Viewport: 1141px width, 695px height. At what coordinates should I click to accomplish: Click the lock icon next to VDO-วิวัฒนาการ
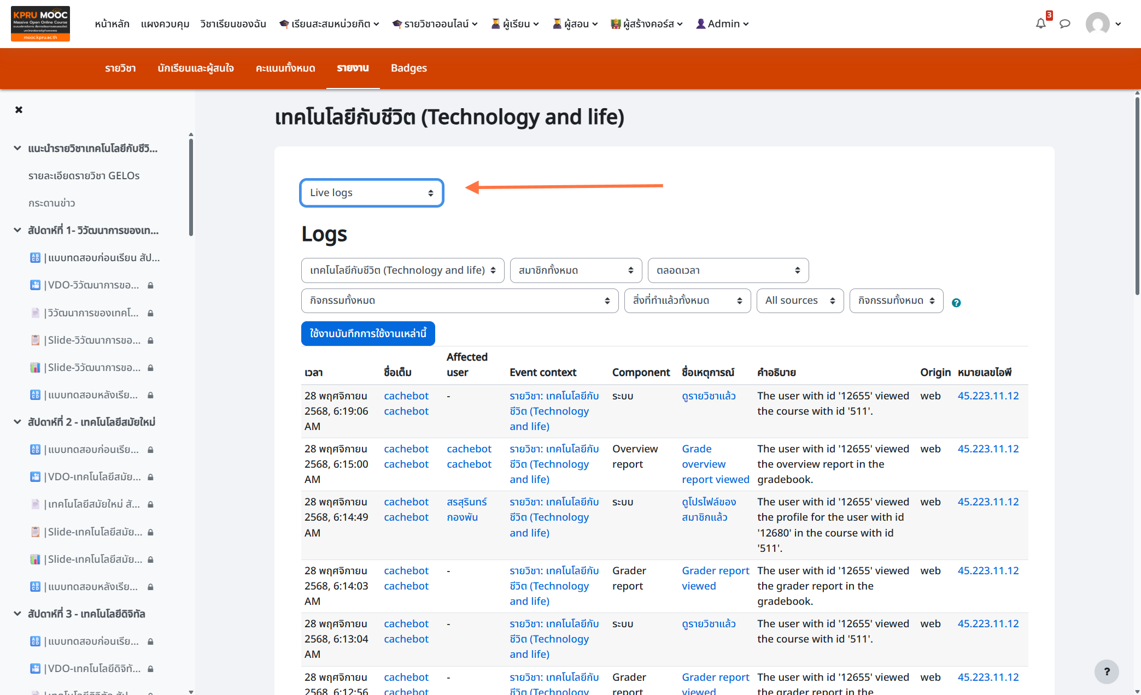pyautogui.click(x=150, y=285)
